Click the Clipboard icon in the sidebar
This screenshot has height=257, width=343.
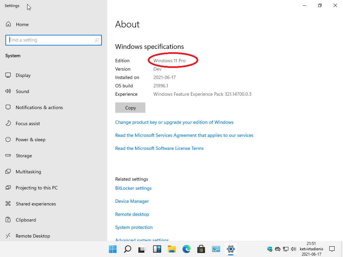point(8,220)
